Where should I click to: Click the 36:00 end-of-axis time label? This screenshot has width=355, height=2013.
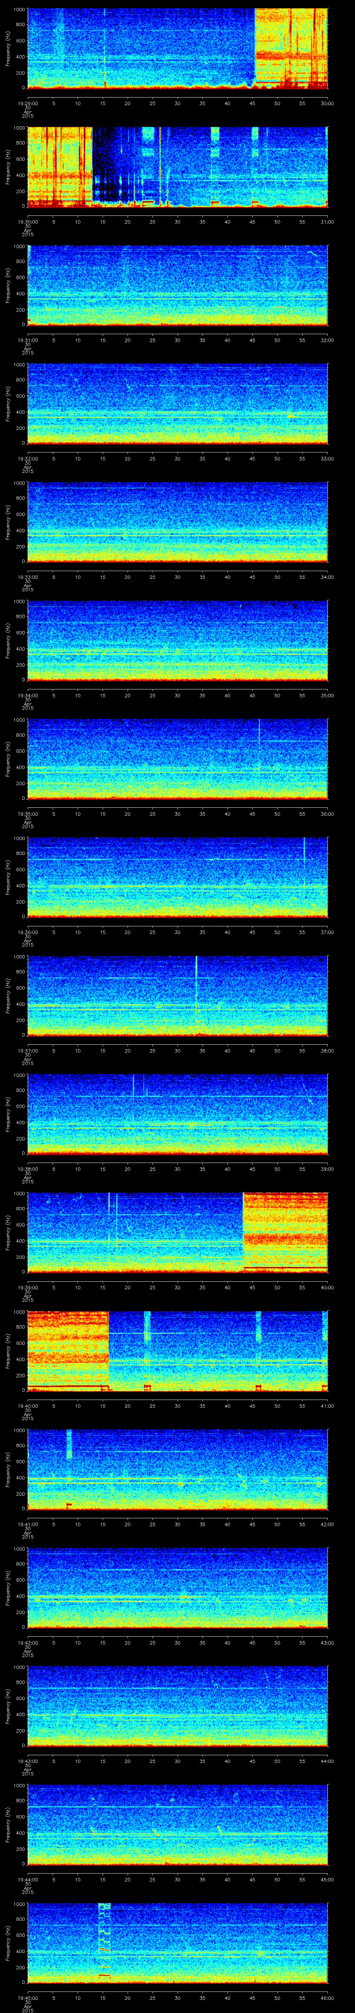coord(327,814)
